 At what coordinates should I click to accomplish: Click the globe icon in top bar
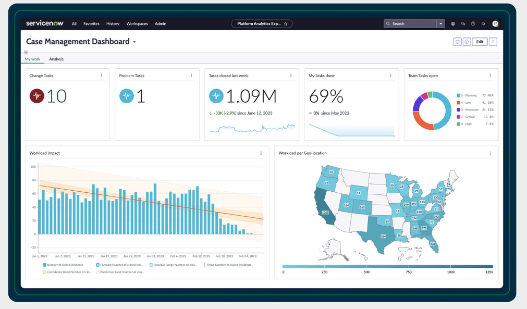click(453, 24)
